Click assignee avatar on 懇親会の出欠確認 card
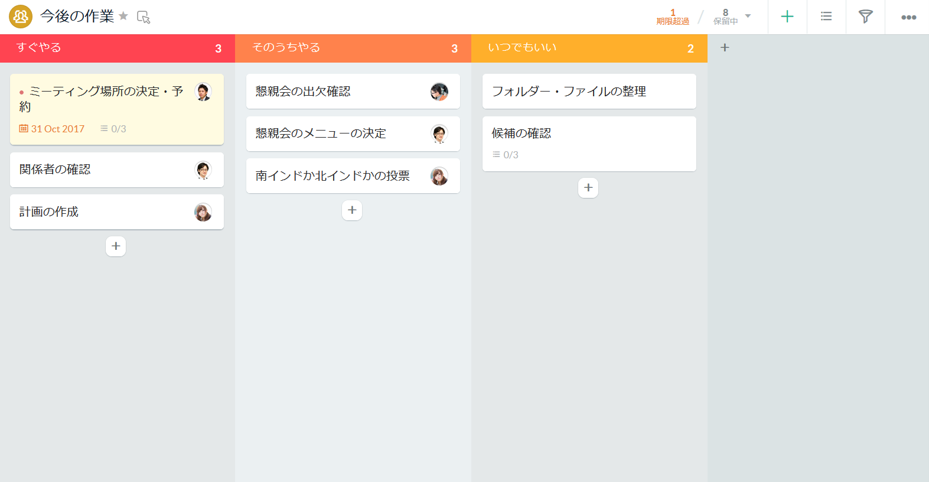Viewport: 929px width, 482px height. pos(439,92)
